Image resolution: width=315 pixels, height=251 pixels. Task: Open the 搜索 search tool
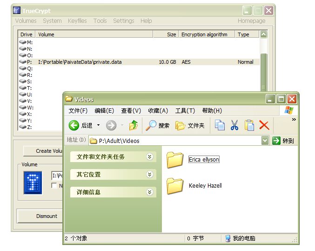(157, 126)
